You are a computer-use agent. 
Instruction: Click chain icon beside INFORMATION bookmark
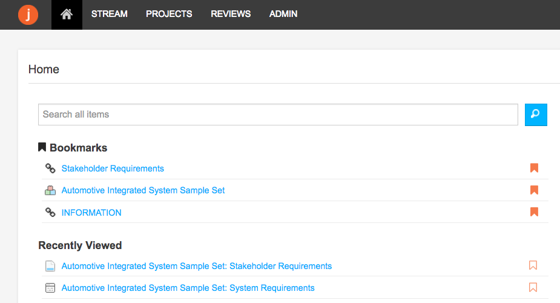coord(50,212)
